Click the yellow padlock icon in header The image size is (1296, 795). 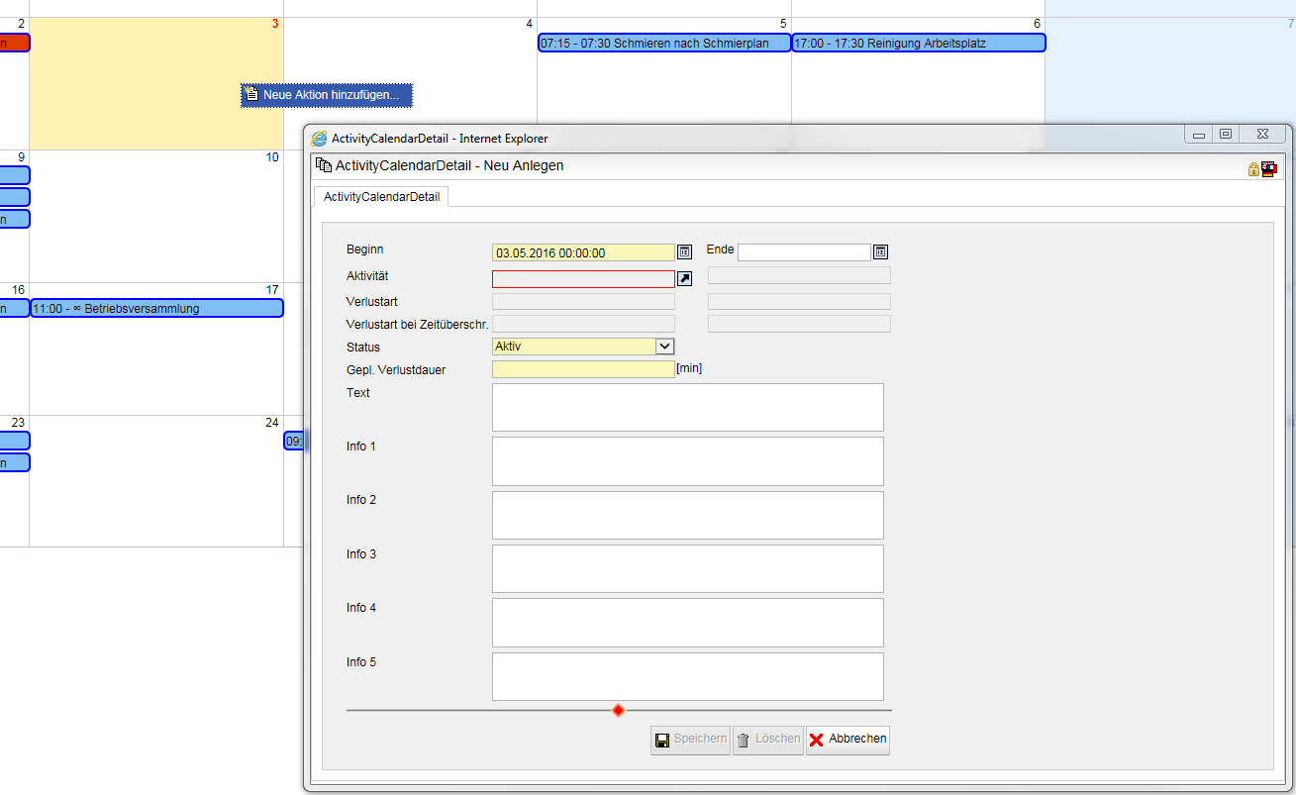(1253, 169)
